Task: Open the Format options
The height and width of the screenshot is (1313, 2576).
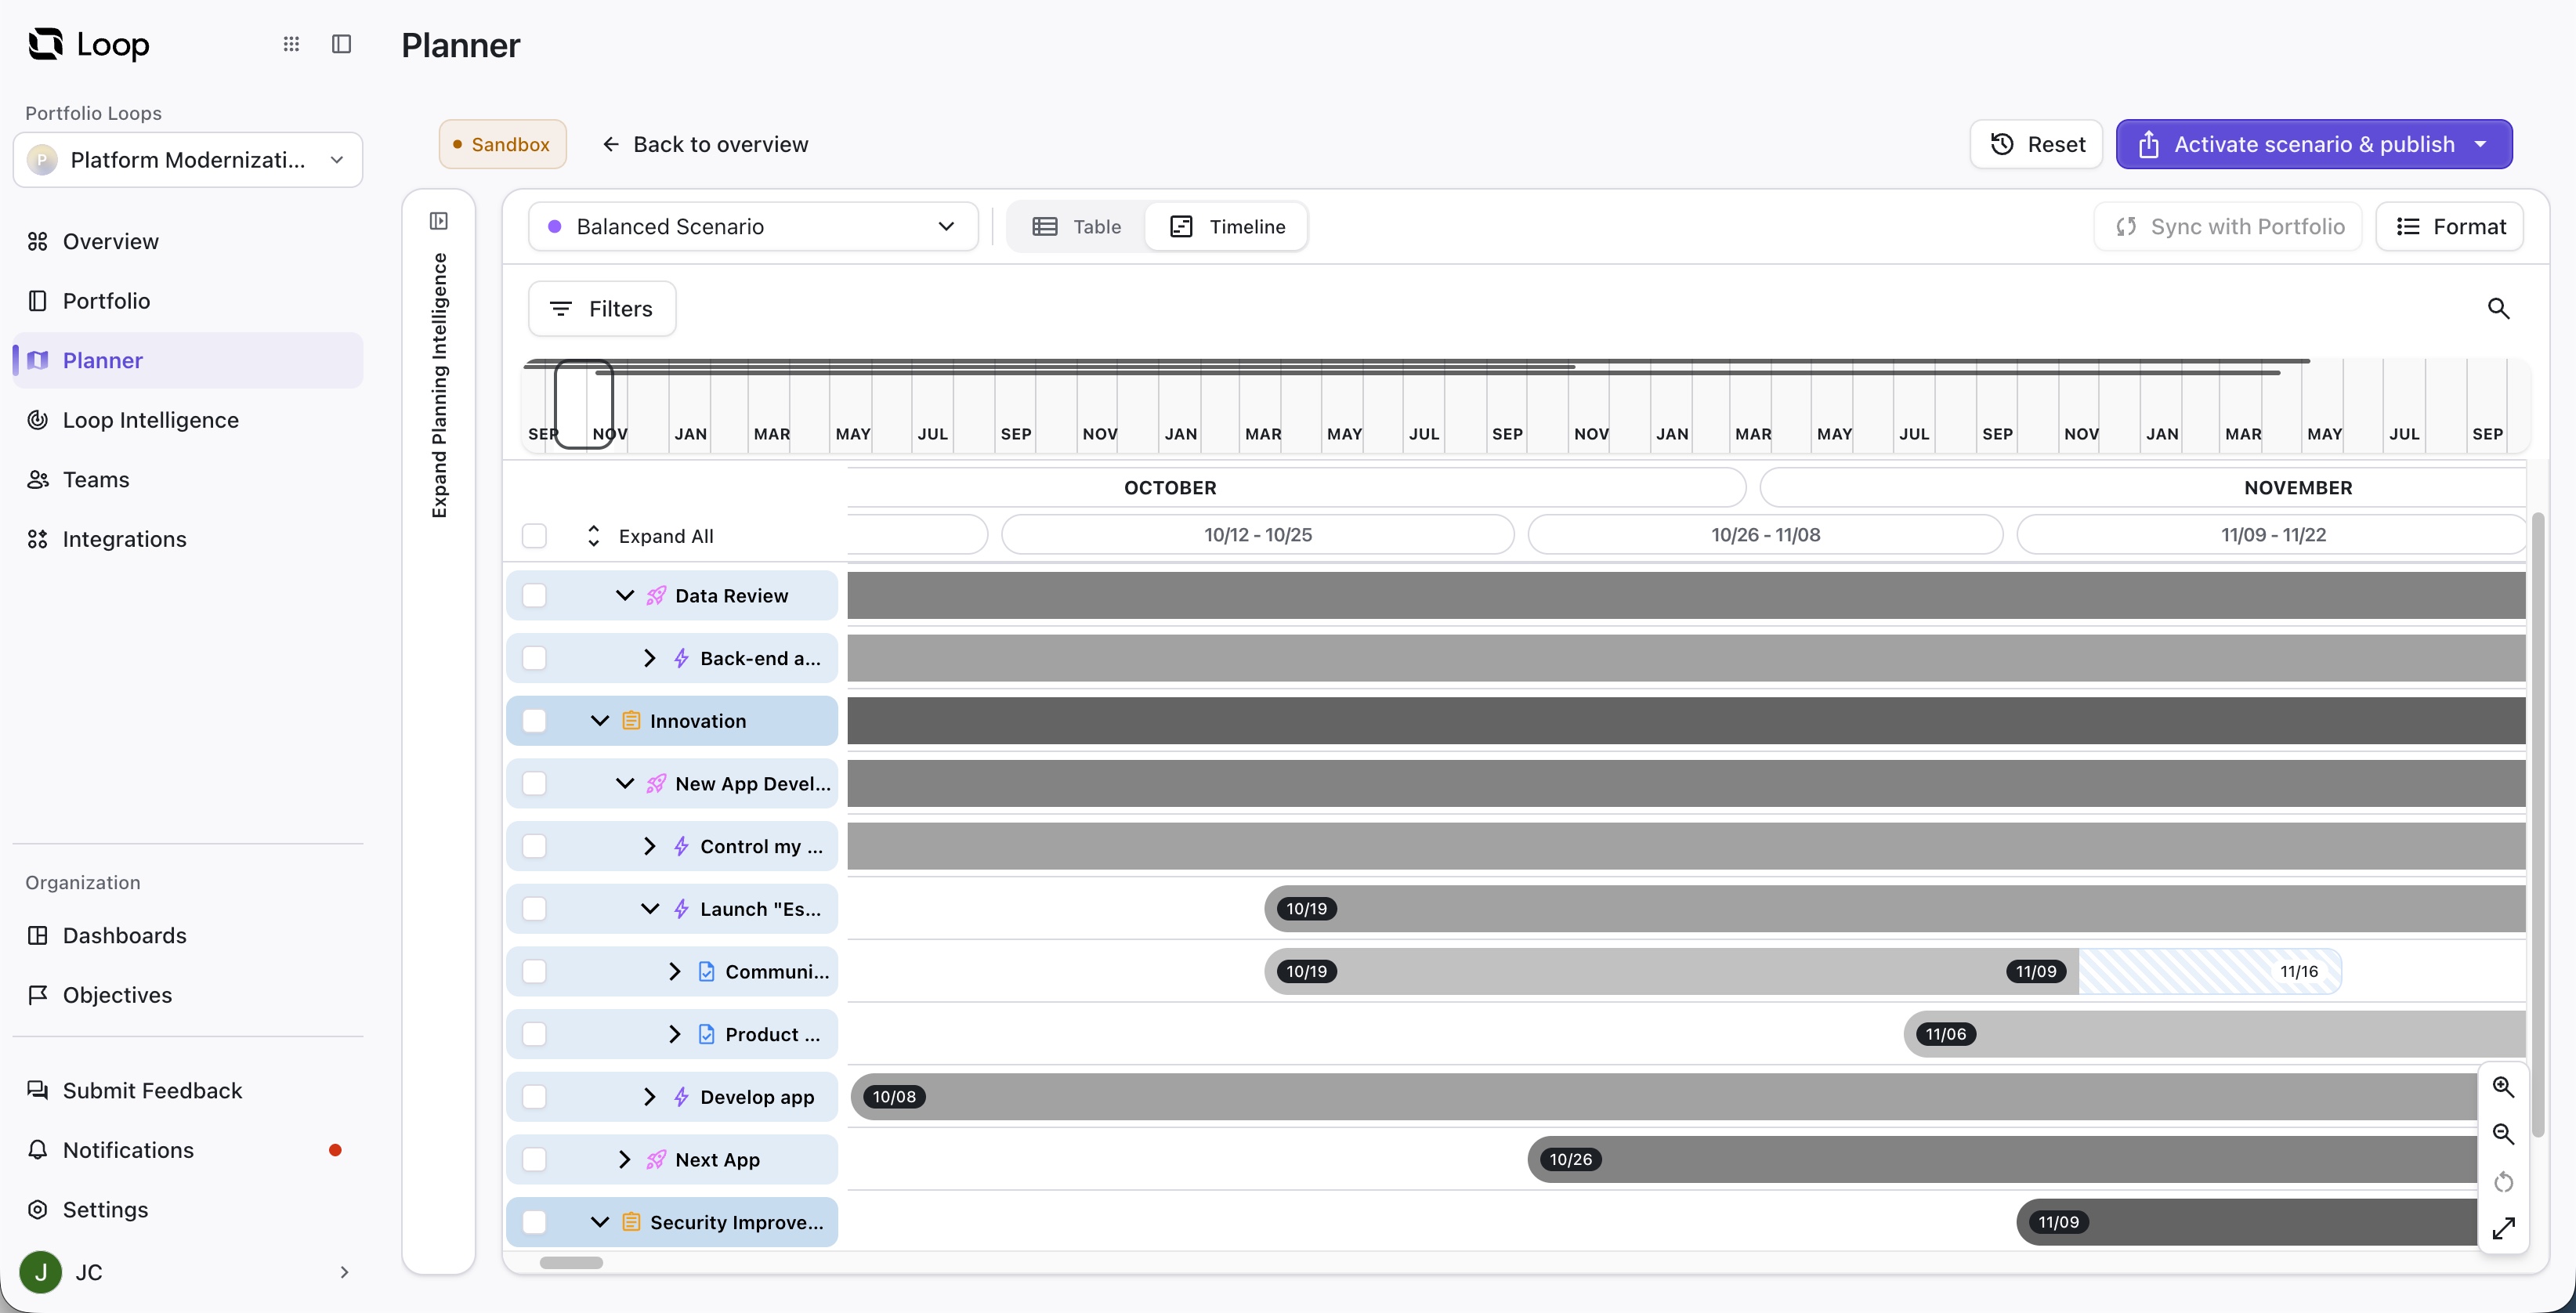Action: (x=2450, y=227)
